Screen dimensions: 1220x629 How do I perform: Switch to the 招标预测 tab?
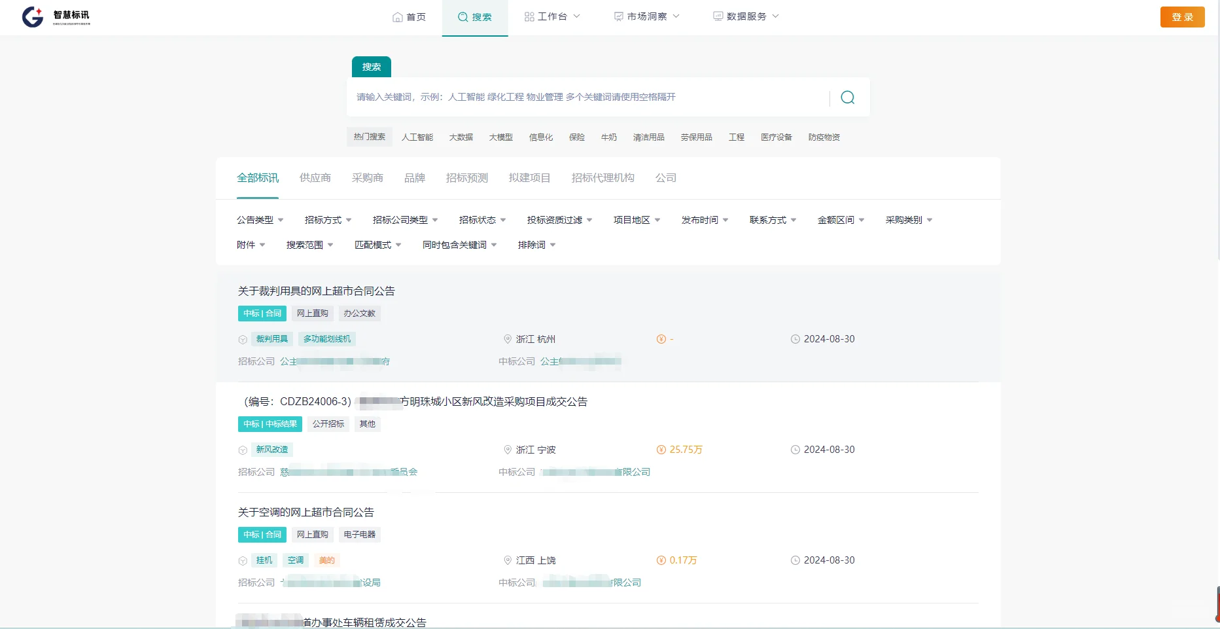click(x=466, y=177)
